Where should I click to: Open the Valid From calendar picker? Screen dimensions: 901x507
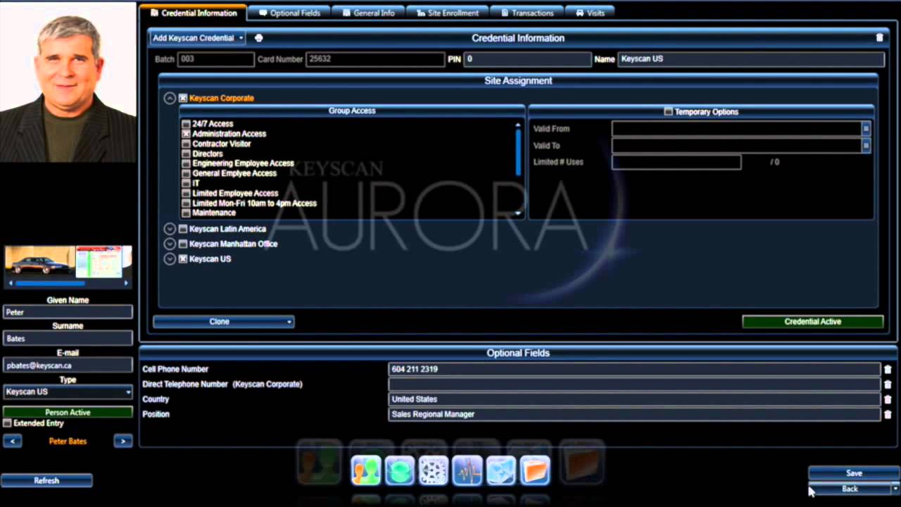pos(866,129)
